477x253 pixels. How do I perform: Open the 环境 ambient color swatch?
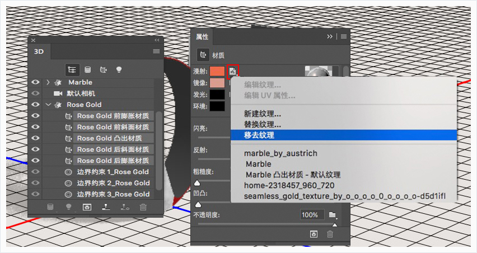(217, 106)
